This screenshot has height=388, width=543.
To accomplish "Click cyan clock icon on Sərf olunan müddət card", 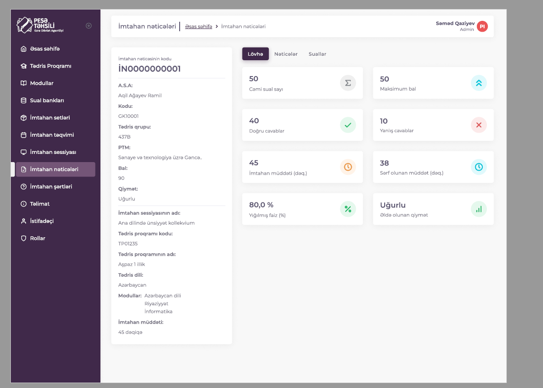I will [x=479, y=167].
